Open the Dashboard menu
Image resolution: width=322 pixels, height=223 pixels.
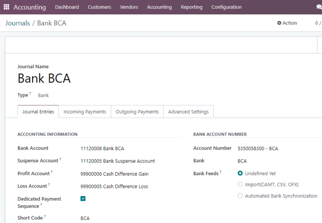pyautogui.click(x=67, y=7)
